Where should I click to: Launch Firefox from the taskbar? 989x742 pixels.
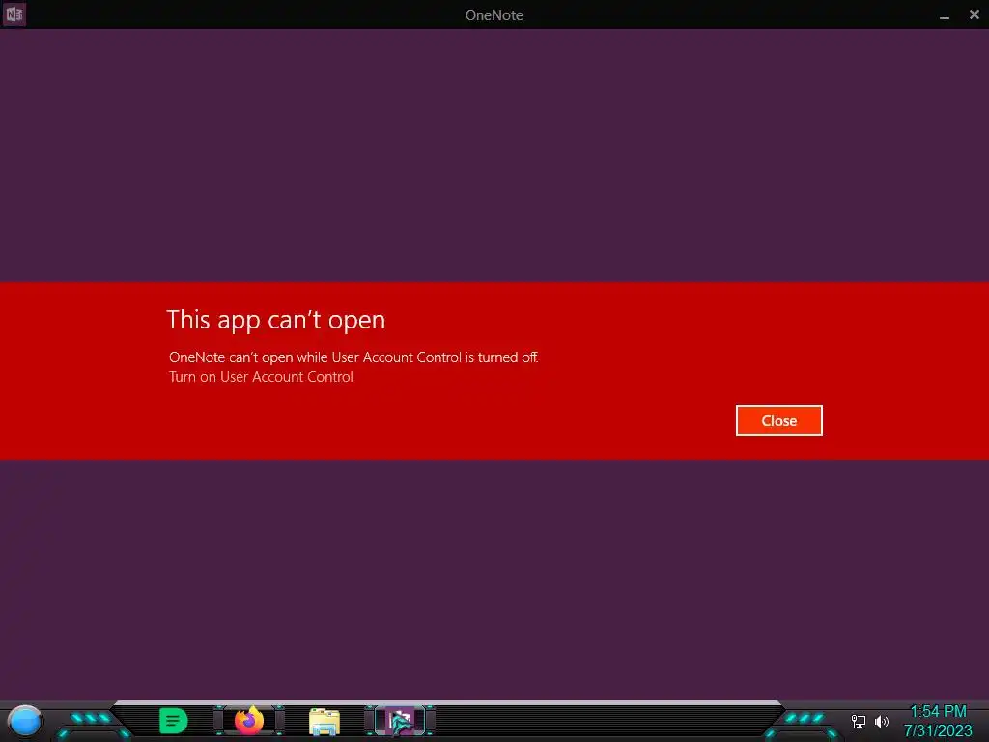[x=249, y=721]
